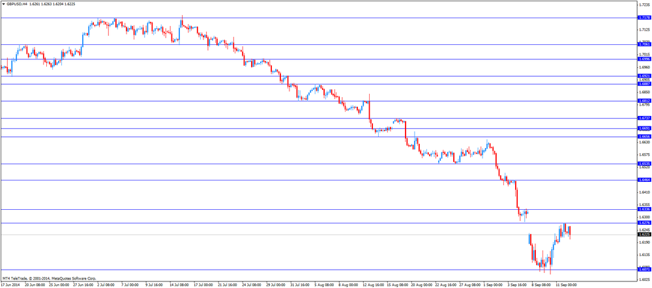Viewport: 652px width, 288px height.
Task: Select the 1.7178 horizontal level price label
Action: (644, 18)
